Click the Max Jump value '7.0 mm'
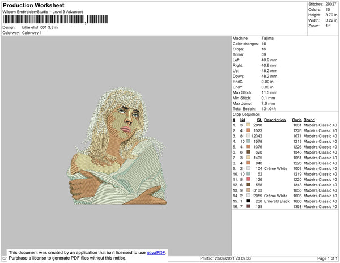This screenshot has height=263, width=340. pos(268,103)
